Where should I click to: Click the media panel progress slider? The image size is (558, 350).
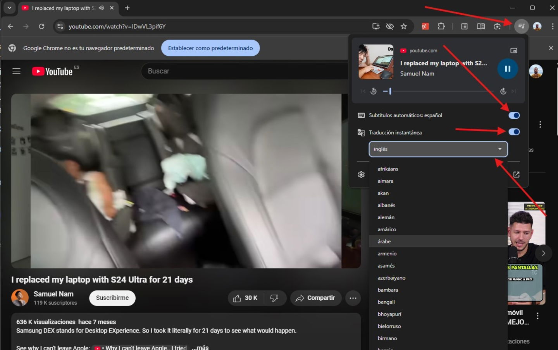[438, 91]
